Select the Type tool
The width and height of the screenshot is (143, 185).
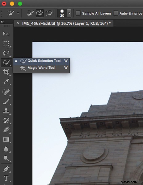pyautogui.click(x=6, y=178)
